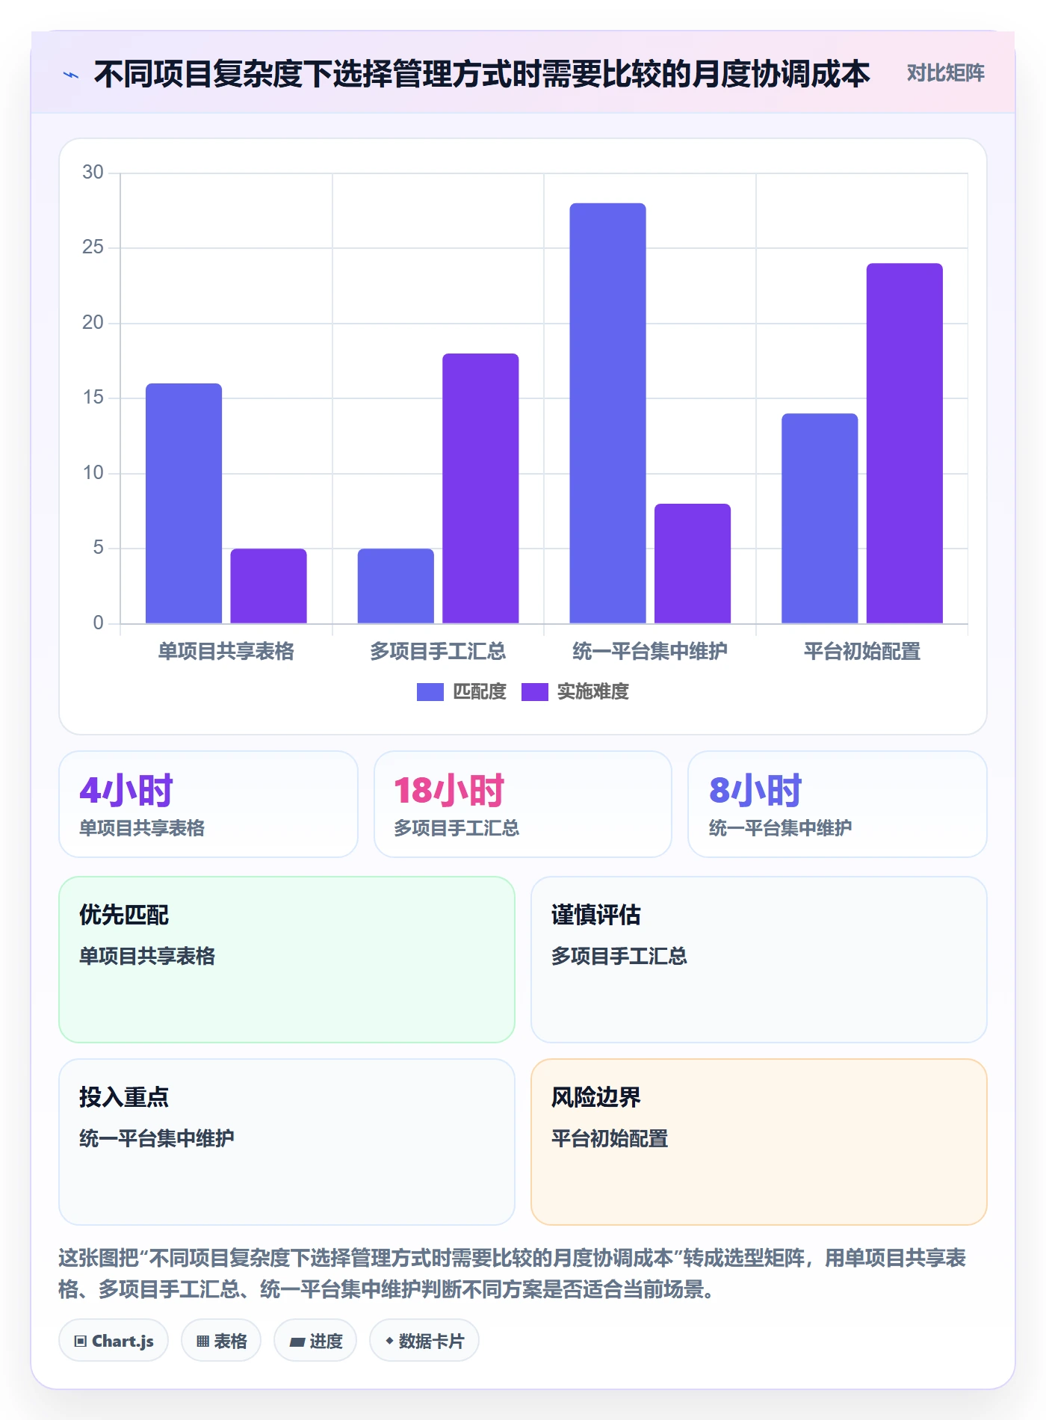Select the 风险边界 matrix card

tap(759, 1142)
